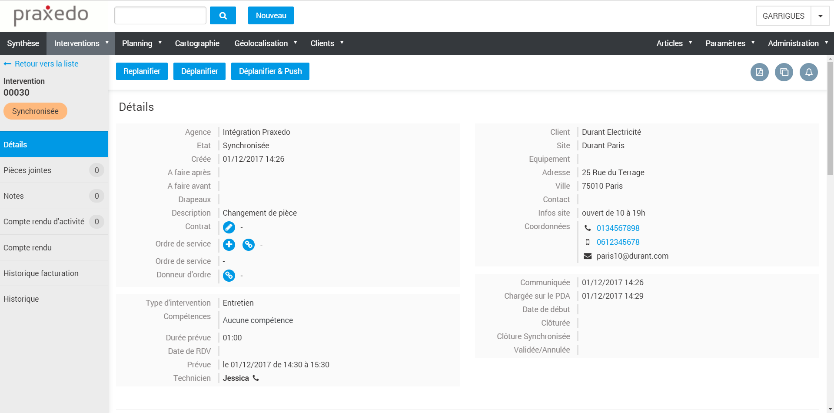834x413 pixels.
Task: Click the duplicate intervention icon
Action: tap(784, 72)
